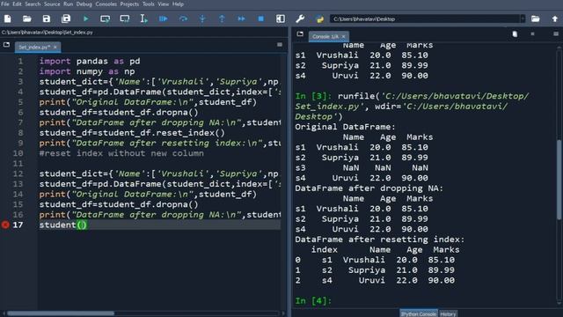
Task: Click the editor horizontal scrollbar thumb
Action: point(61,313)
